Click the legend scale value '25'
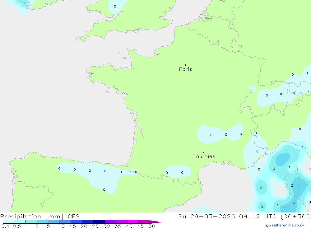The height and width of the screenshot is (228, 311). (x=95, y=226)
